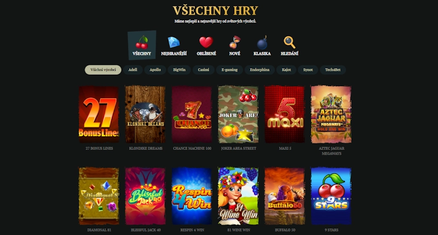This screenshot has height=235, width=438.
Task: Filter games by Adell provider
Action: [132, 70]
